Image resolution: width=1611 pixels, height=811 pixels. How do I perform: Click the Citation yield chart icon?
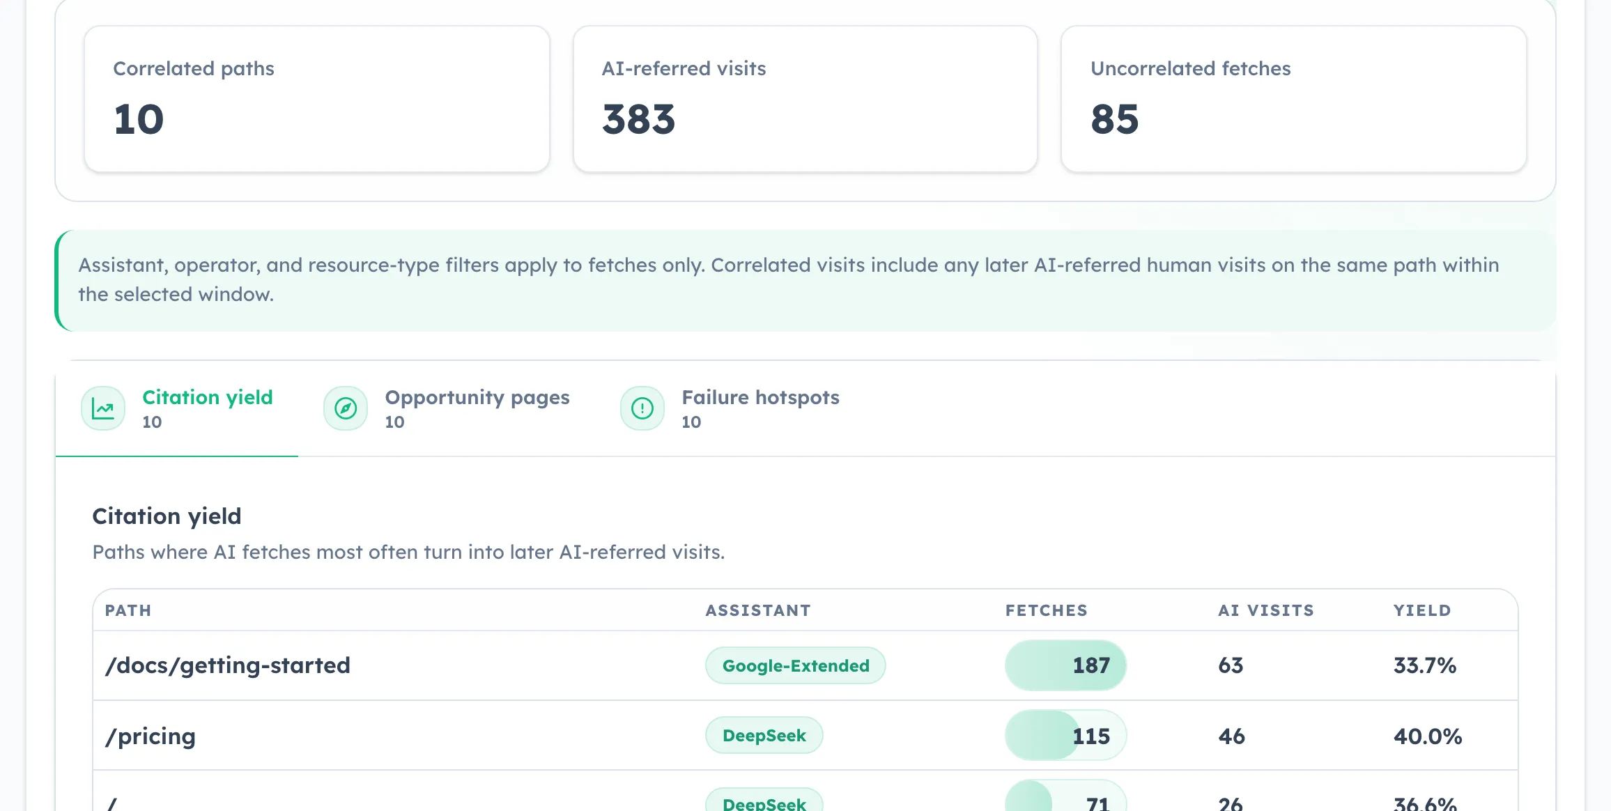pos(103,408)
